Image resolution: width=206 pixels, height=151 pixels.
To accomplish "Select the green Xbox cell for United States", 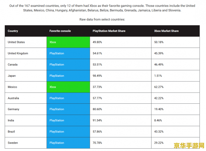I will [x=68, y=42].
